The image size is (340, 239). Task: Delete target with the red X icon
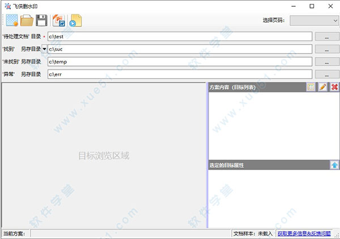334,87
